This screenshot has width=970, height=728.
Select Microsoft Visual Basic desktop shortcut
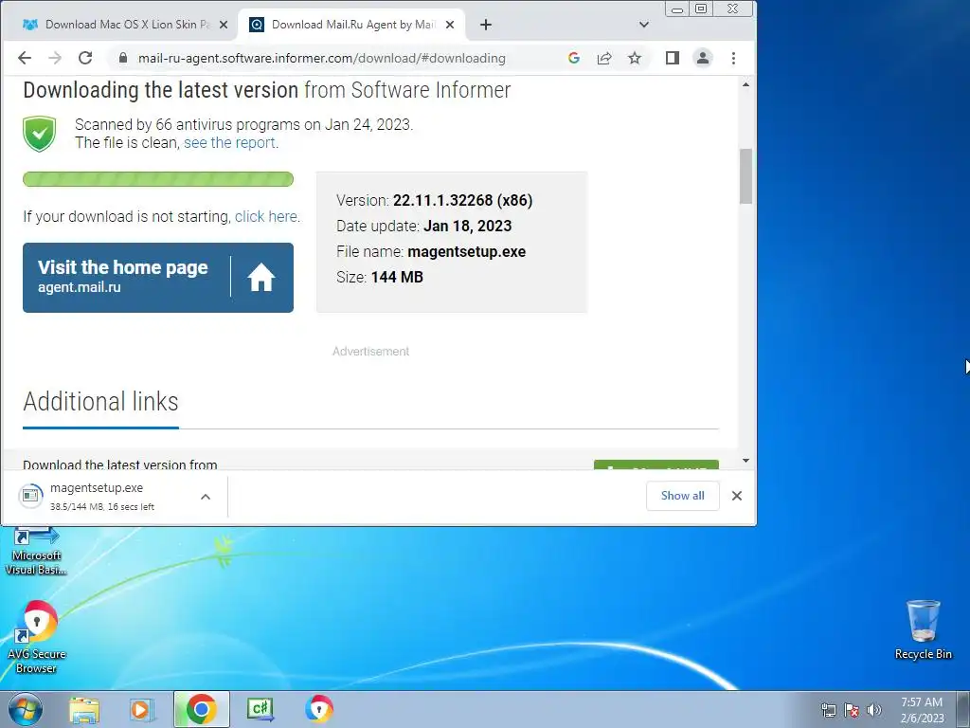coord(37,552)
